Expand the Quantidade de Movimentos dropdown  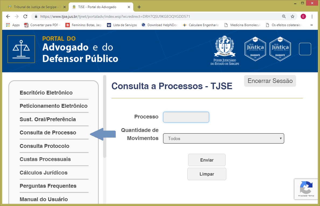point(223,138)
